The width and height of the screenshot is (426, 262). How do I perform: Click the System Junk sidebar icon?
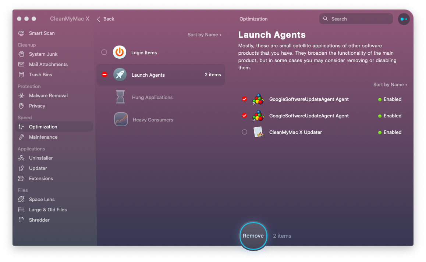21,54
